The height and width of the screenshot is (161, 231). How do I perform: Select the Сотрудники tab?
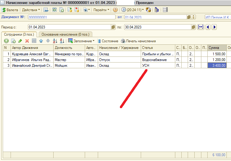pos(19,34)
